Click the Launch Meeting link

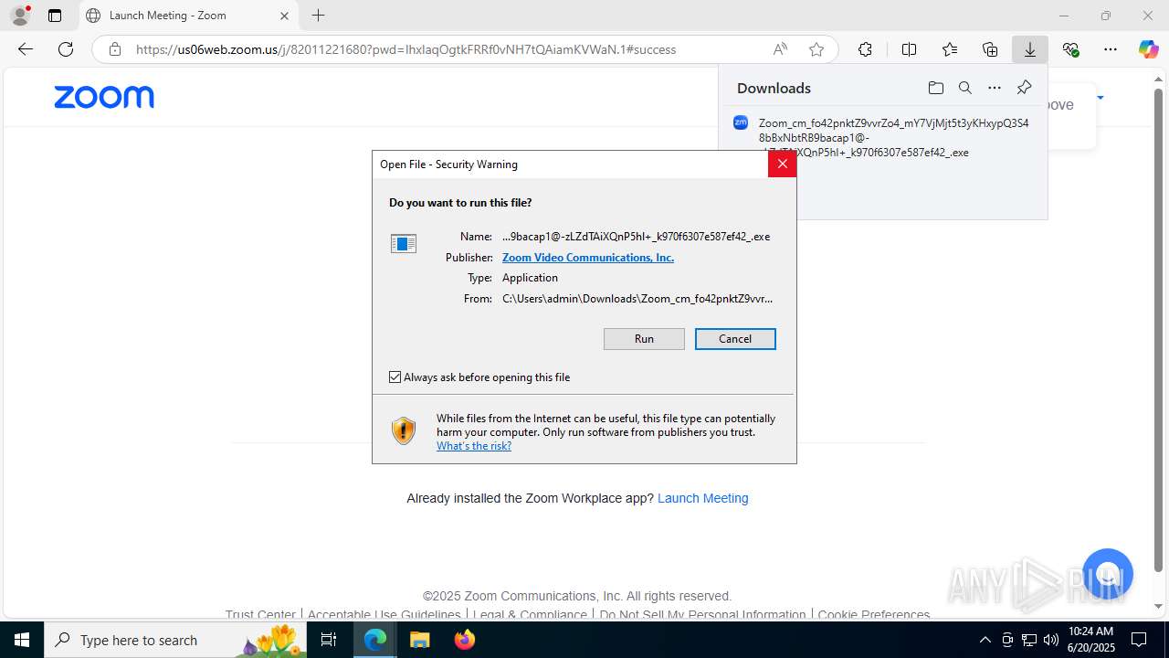[x=703, y=498]
